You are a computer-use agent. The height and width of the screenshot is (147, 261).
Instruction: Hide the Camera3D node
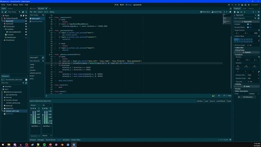pyautogui.click(x=26, y=24)
